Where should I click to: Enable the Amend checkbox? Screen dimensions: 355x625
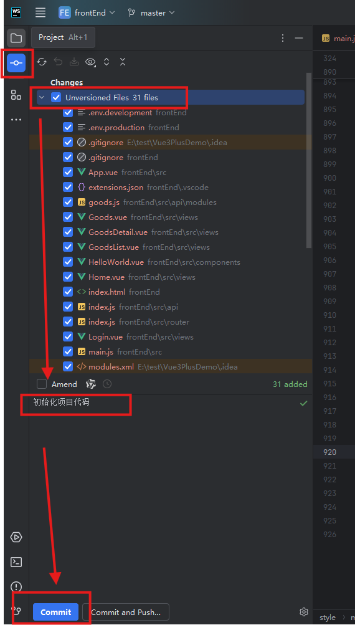42,384
